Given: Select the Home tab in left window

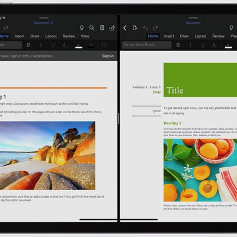Looking at the screenshot, I should click(4, 36).
